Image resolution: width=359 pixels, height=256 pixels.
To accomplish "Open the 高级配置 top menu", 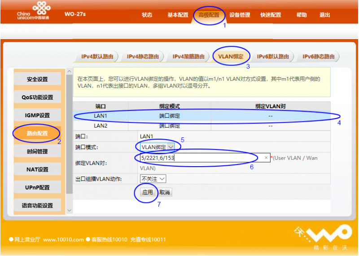I will coord(209,15).
